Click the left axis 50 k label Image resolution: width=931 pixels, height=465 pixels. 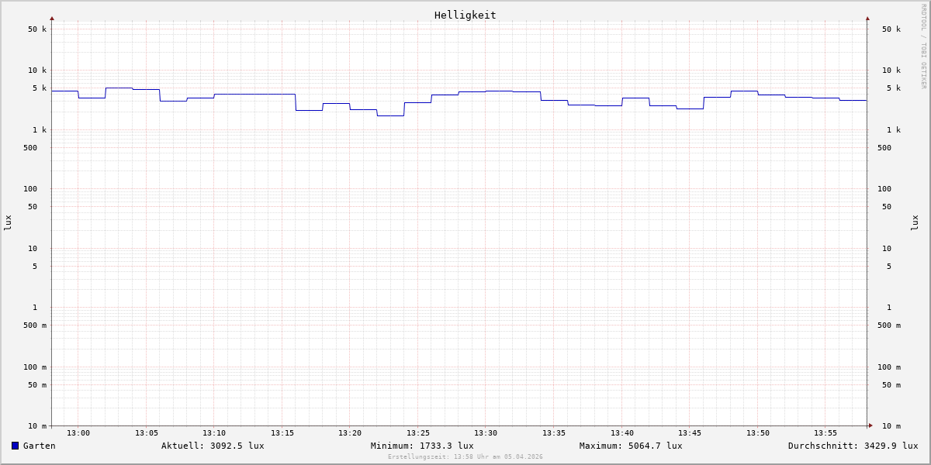(x=37, y=29)
